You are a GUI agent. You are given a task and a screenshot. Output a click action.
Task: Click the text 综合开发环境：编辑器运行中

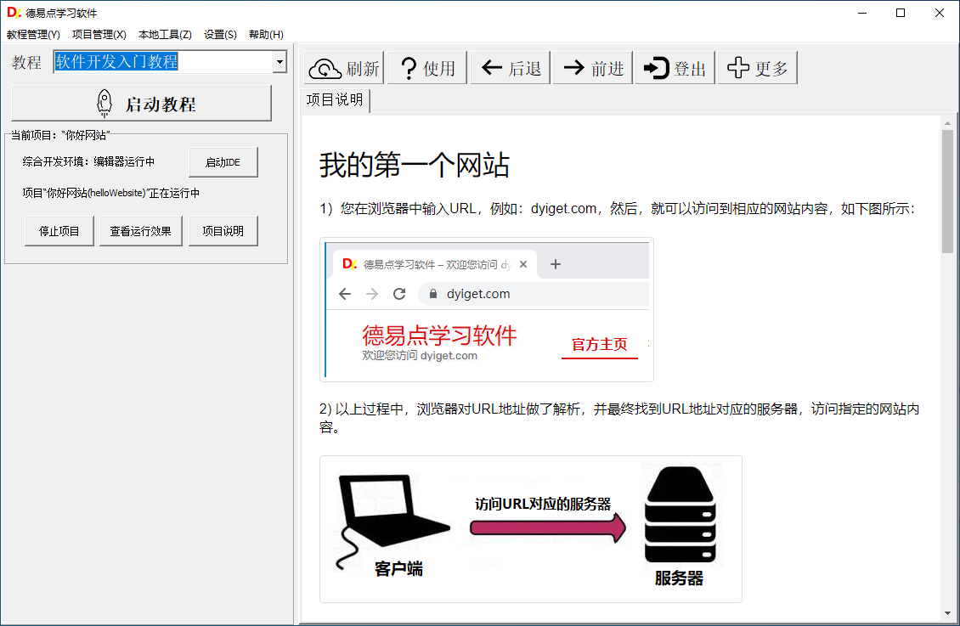(88, 161)
